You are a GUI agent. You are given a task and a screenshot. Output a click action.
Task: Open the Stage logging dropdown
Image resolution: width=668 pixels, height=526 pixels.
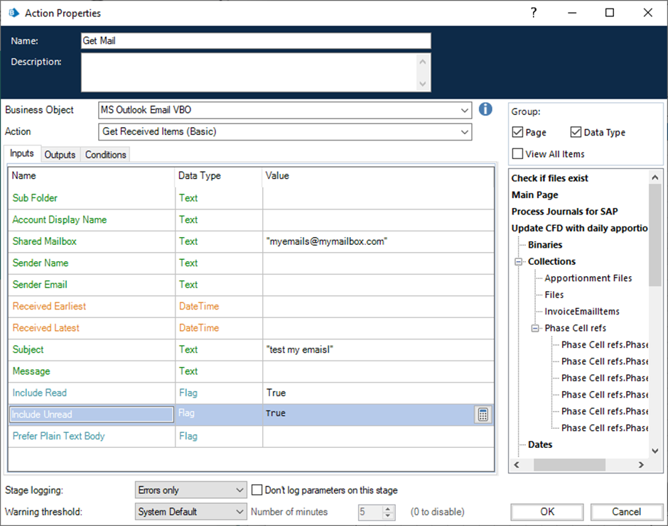[x=239, y=490]
